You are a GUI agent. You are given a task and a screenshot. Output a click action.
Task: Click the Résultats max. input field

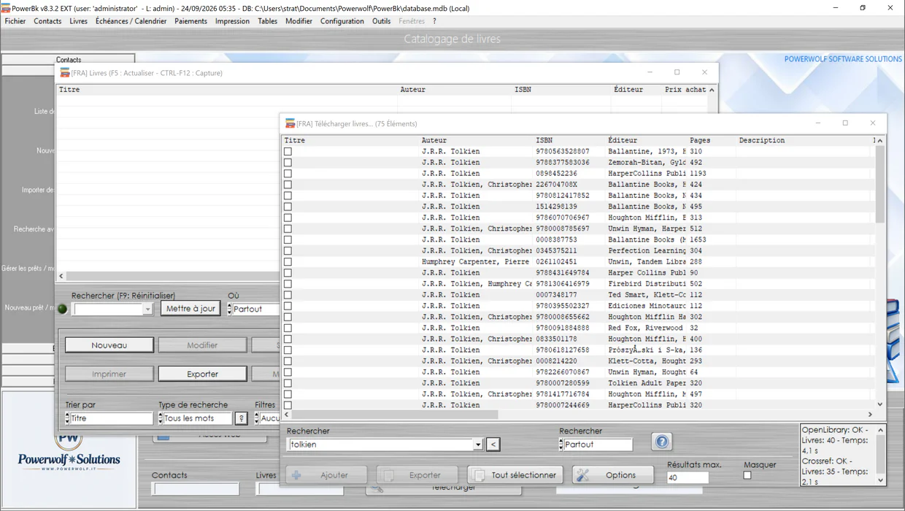[688, 478]
